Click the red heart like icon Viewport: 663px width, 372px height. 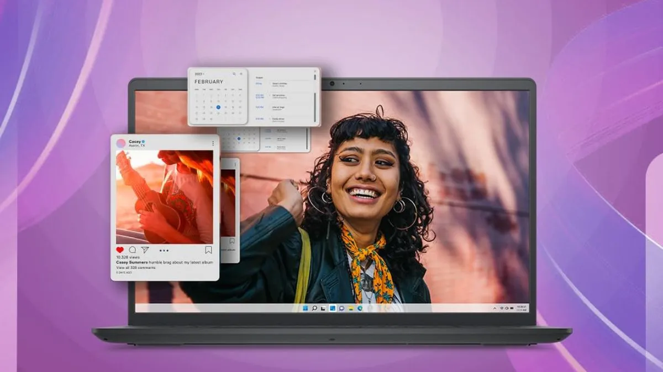click(x=120, y=250)
